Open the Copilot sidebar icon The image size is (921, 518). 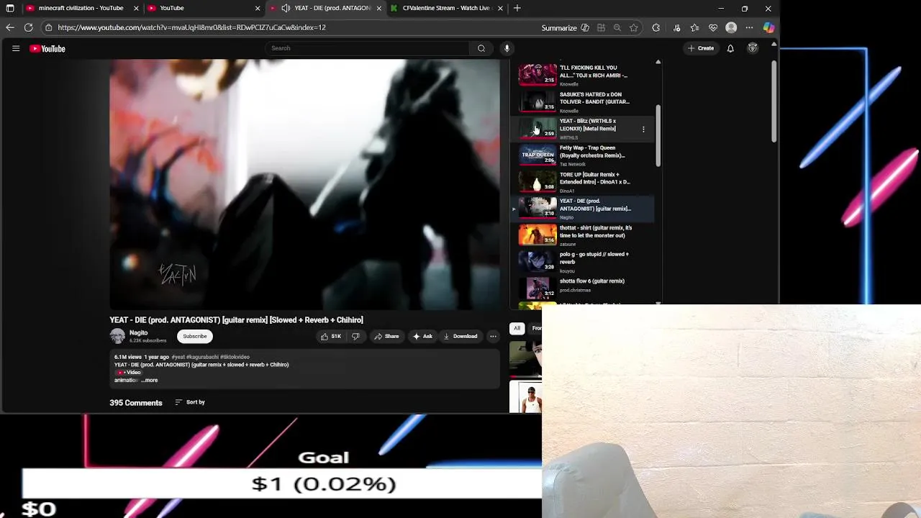[x=768, y=27]
